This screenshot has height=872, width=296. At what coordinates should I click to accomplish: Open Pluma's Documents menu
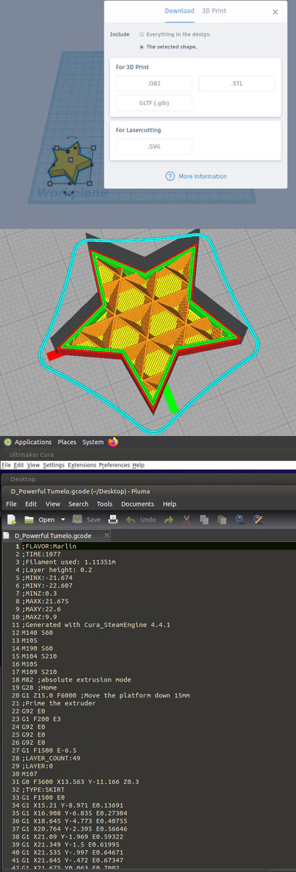(138, 504)
